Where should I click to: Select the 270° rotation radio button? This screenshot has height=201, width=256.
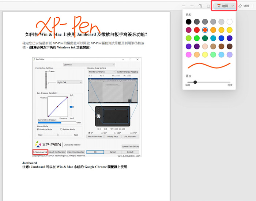[x=131, y=133]
